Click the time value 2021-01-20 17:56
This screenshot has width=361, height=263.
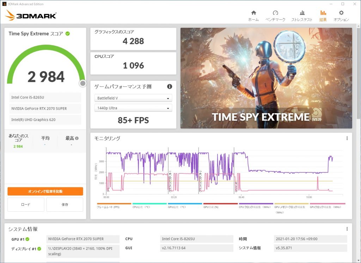[310, 239]
